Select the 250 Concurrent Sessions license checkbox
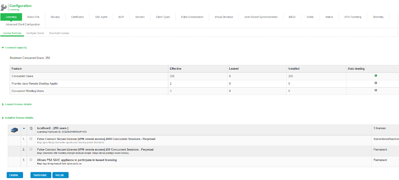Viewport: 399px width, 180px height. [x=31, y=149]
